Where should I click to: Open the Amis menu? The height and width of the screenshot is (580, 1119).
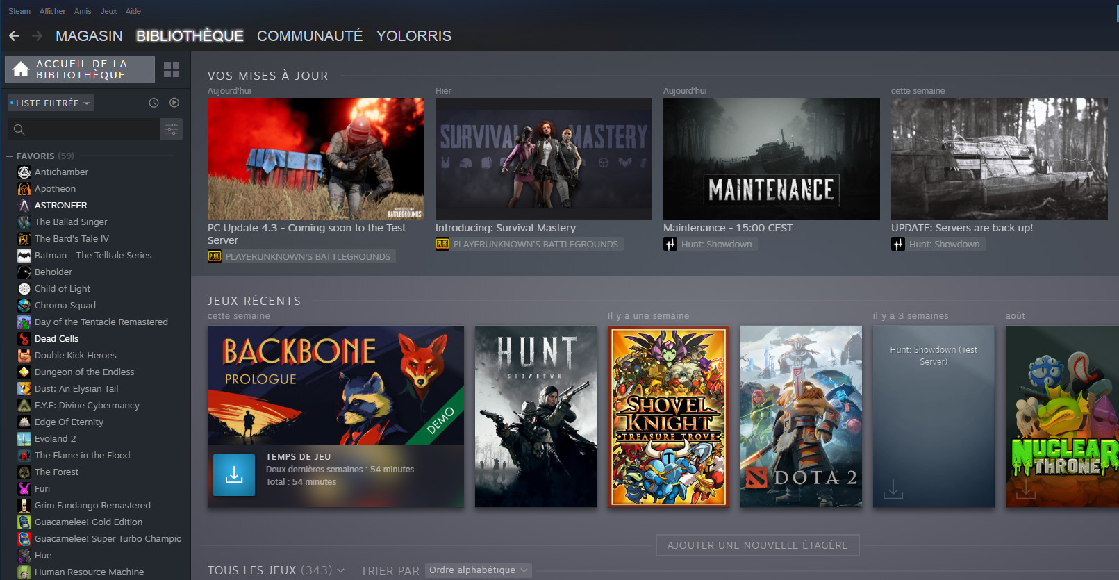tap(83, 11)
